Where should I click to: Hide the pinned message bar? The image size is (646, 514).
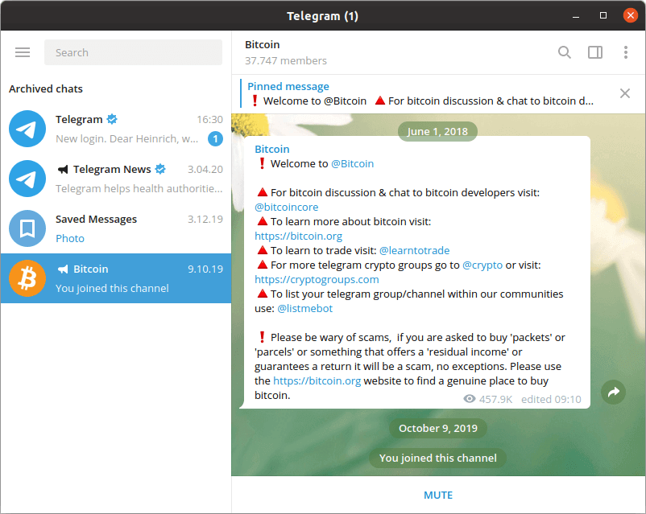[624, 93]
